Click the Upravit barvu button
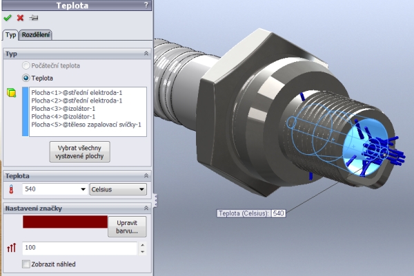The image size is (414, 276). (x=127, y=226)
